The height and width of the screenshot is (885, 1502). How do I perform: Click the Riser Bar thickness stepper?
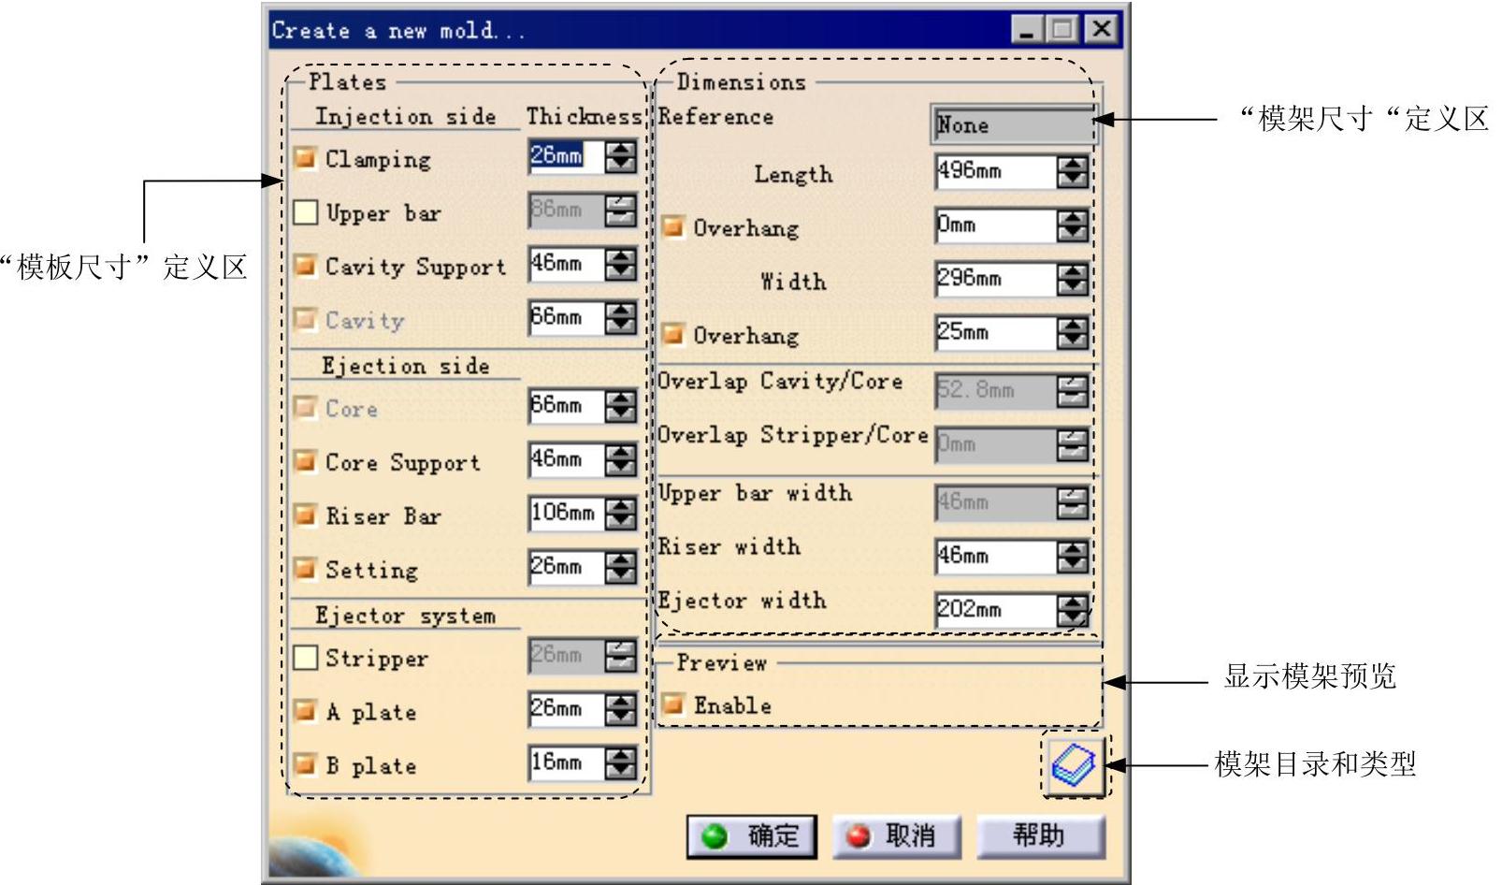(x=620, y=513)
